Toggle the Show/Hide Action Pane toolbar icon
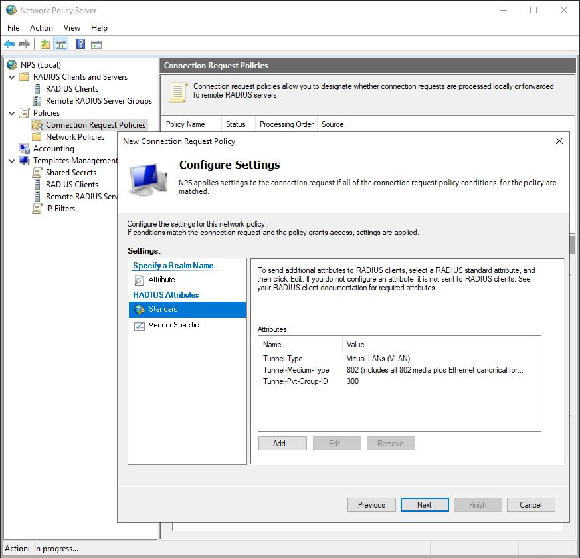 [x=96, y=45]
